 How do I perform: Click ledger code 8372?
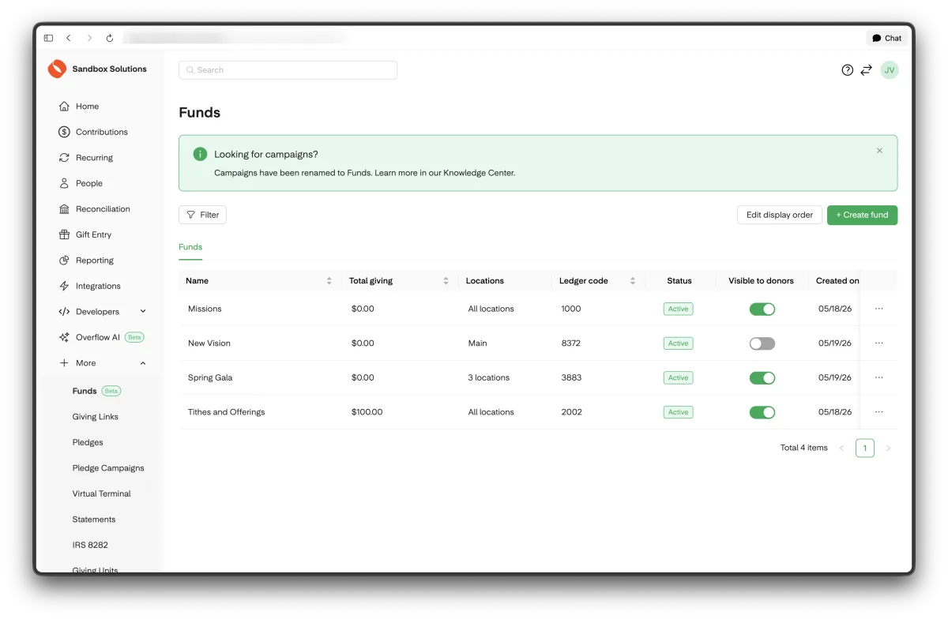click(x=571, y=343)
